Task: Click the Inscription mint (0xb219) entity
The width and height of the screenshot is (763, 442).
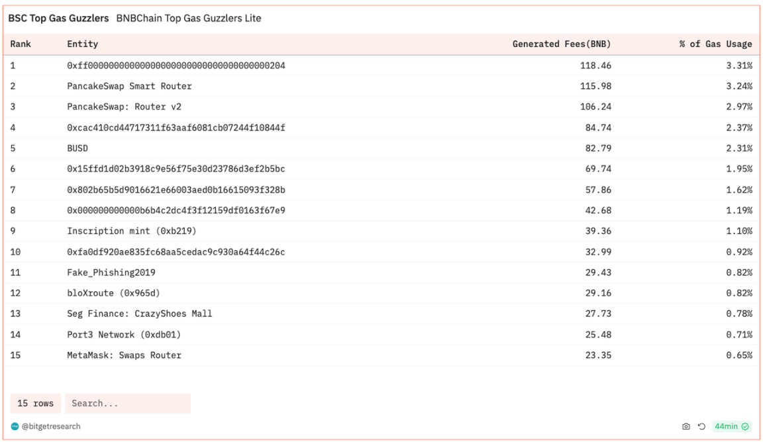Action: pos(131,231)
